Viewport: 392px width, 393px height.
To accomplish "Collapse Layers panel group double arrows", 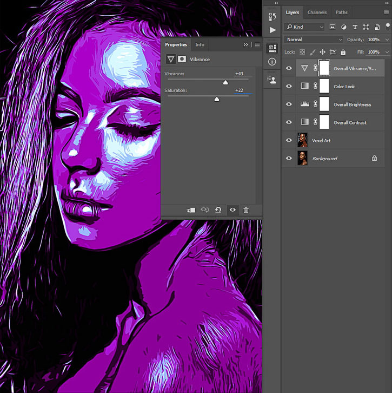I will (387, 3).
